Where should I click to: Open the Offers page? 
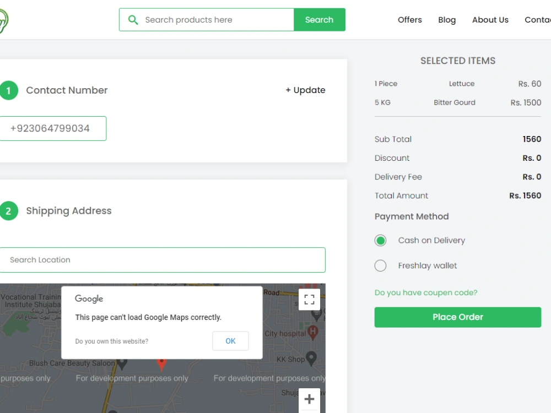(x=409, y=19)
